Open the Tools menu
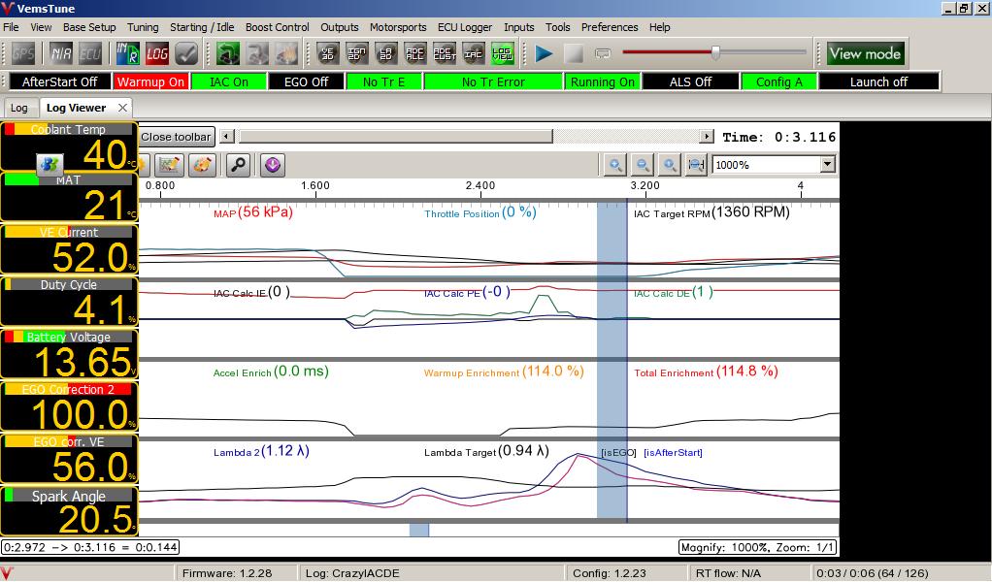The image size is (992, 582). point(557,27)
